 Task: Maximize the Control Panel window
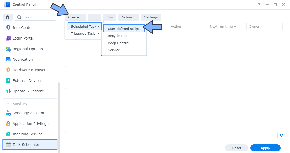click(275, 5)
